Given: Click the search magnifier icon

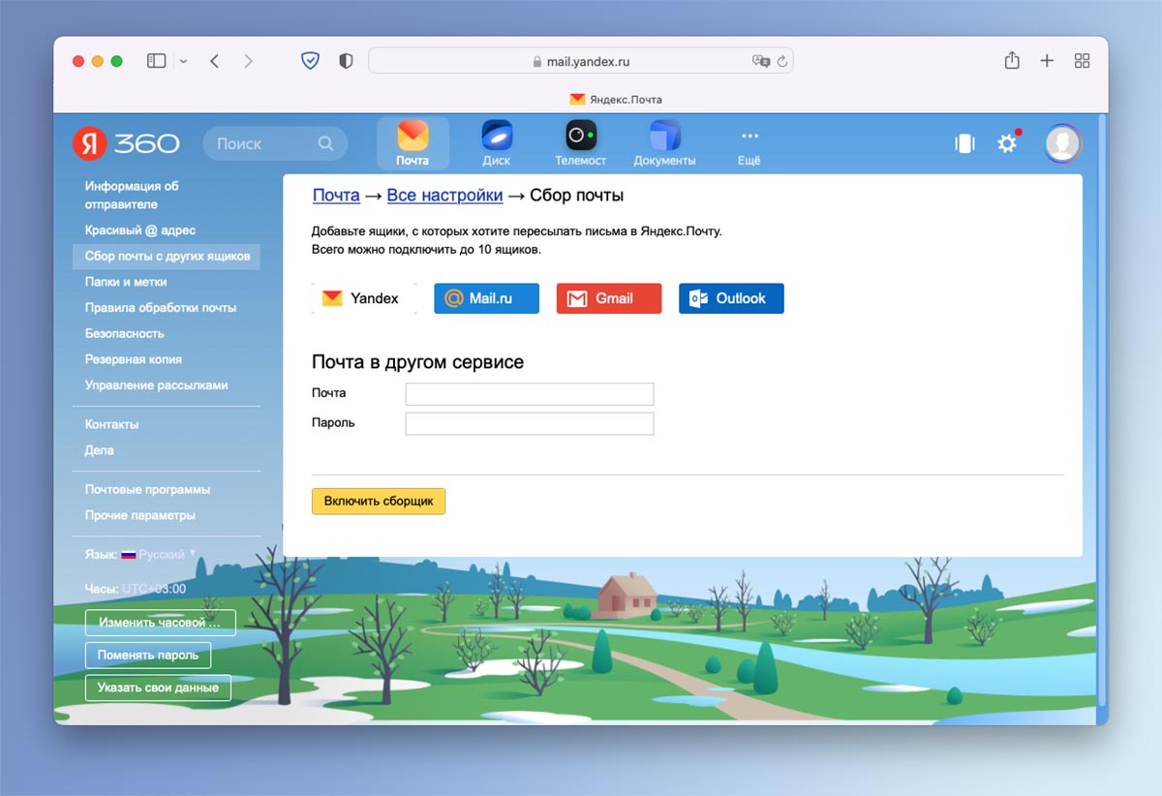Looking at the screenshot, I should (x=325, y=143).
